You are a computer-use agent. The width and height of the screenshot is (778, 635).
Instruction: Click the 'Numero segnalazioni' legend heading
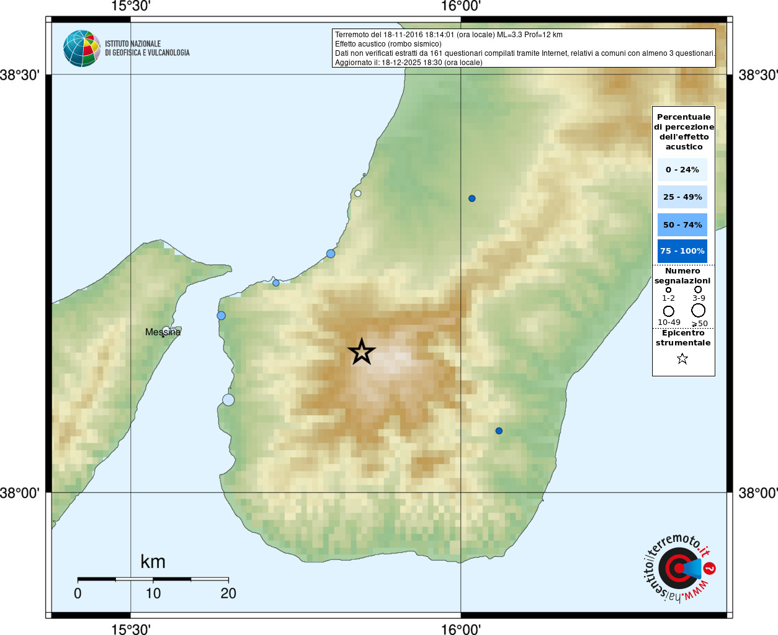[682, 276]
